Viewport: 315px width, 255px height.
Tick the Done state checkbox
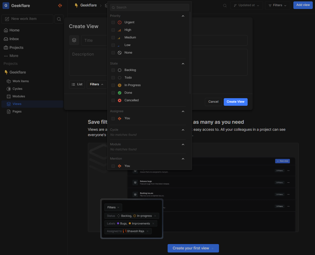pyautogui.click(x=113, y=93)
